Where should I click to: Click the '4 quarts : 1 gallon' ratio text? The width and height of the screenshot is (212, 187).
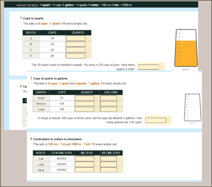[87, 83]
